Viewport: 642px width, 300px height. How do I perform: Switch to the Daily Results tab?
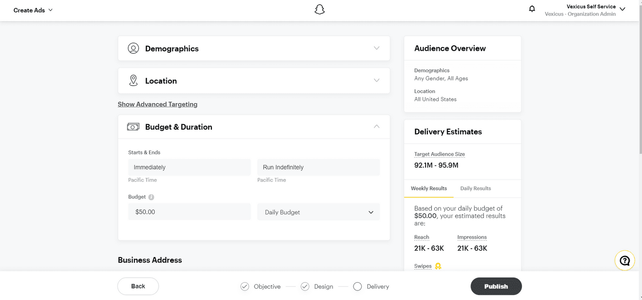tap(476, 188)
